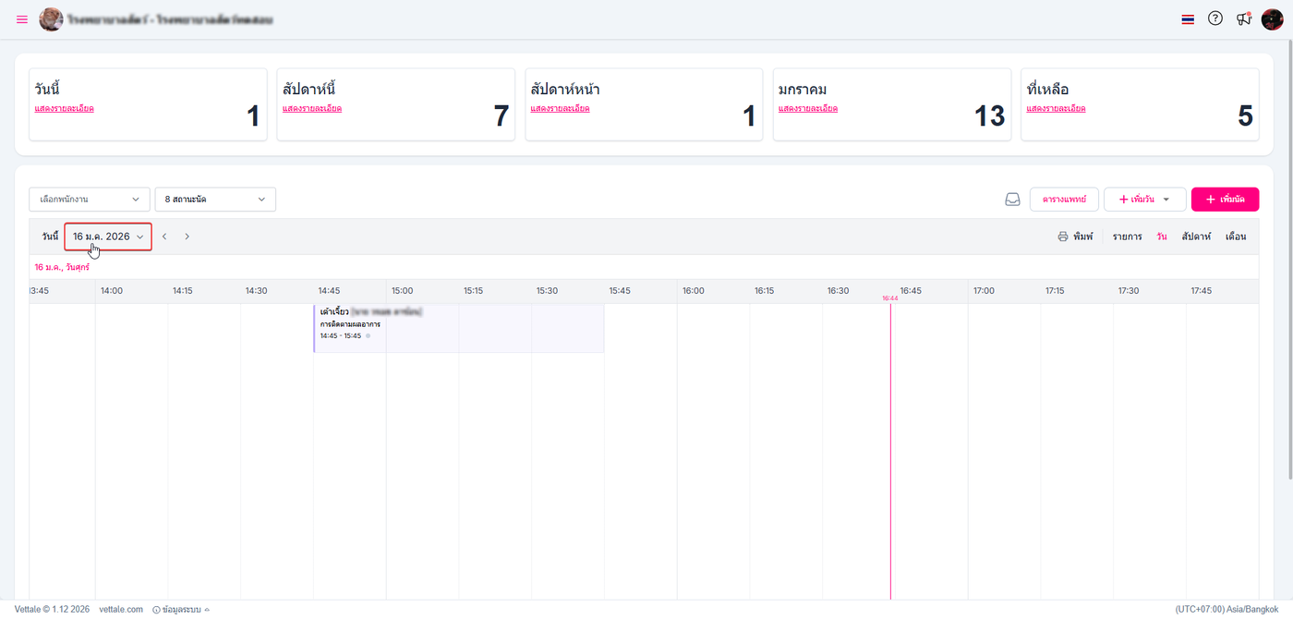Go to previous day arrow
Screen dimensions: 1293x619
click(164, 237)
